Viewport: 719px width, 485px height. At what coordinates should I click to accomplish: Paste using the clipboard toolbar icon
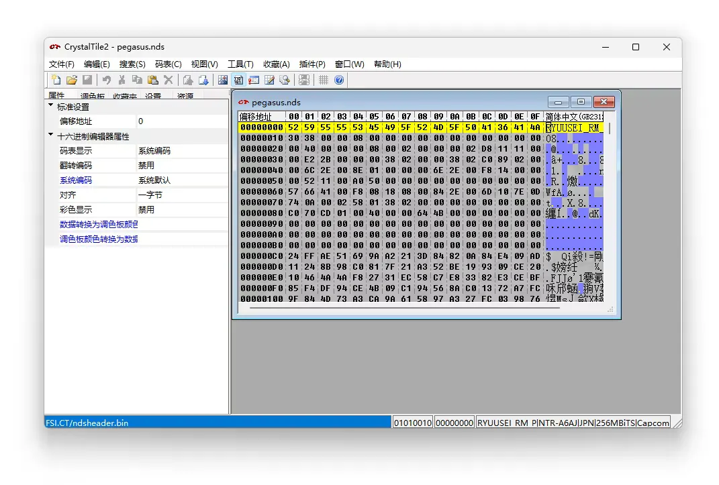(152, 80)
